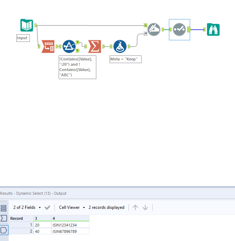Select the Dynamic Rename tool icon
Viewport: 235px width, 241px height.
pyautogui.click(x=154, y=30)
